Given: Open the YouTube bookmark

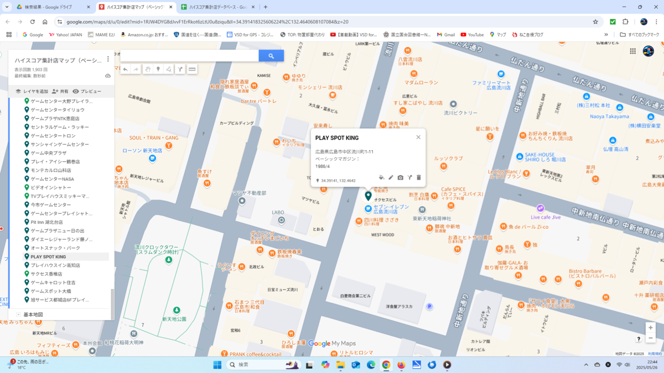Looking at the screenshot, I should [471, 34].
